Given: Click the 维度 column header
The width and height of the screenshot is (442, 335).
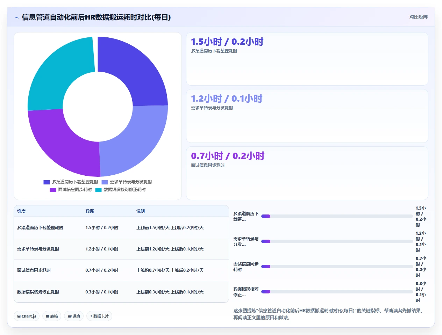Looking at the screenshot, I should (21, 211).
